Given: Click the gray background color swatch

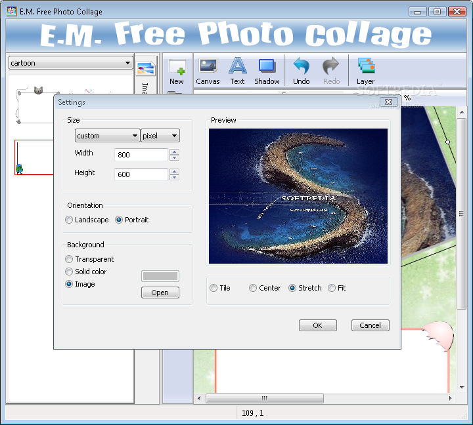Looking at the screenshot, I should 160,276.
